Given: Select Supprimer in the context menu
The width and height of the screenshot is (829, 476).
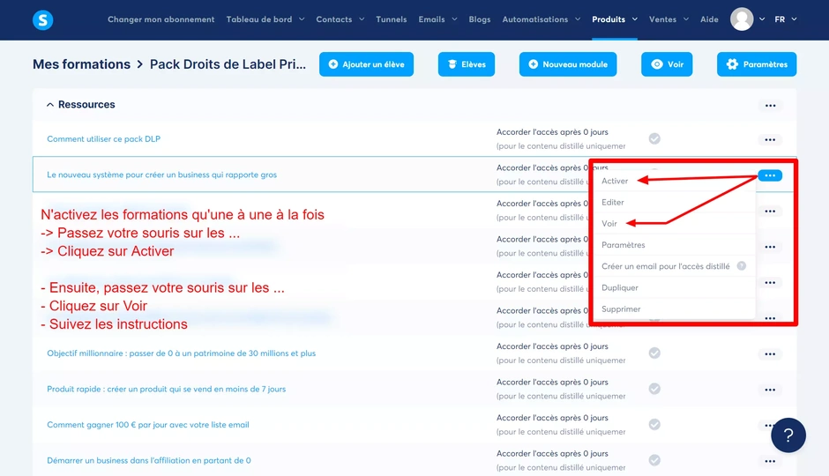Looking at the screenshot, I should pos(621,309).
